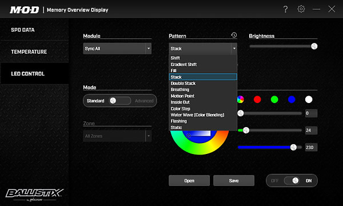This screenshot has height=206, width=343.
Task: Reset pattern with the history icon
Action: pyautogui.click(x=234, y=35)
